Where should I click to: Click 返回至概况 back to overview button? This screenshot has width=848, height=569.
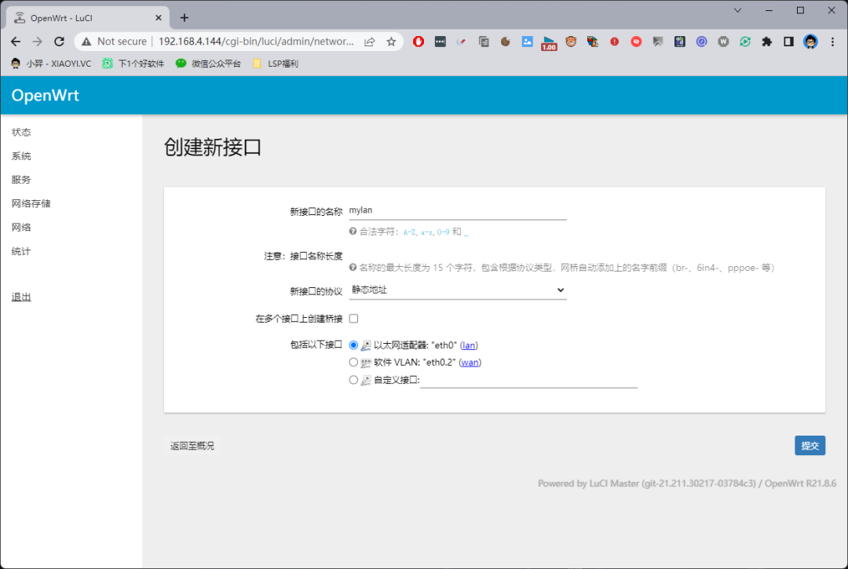click(x=192, y=446)
